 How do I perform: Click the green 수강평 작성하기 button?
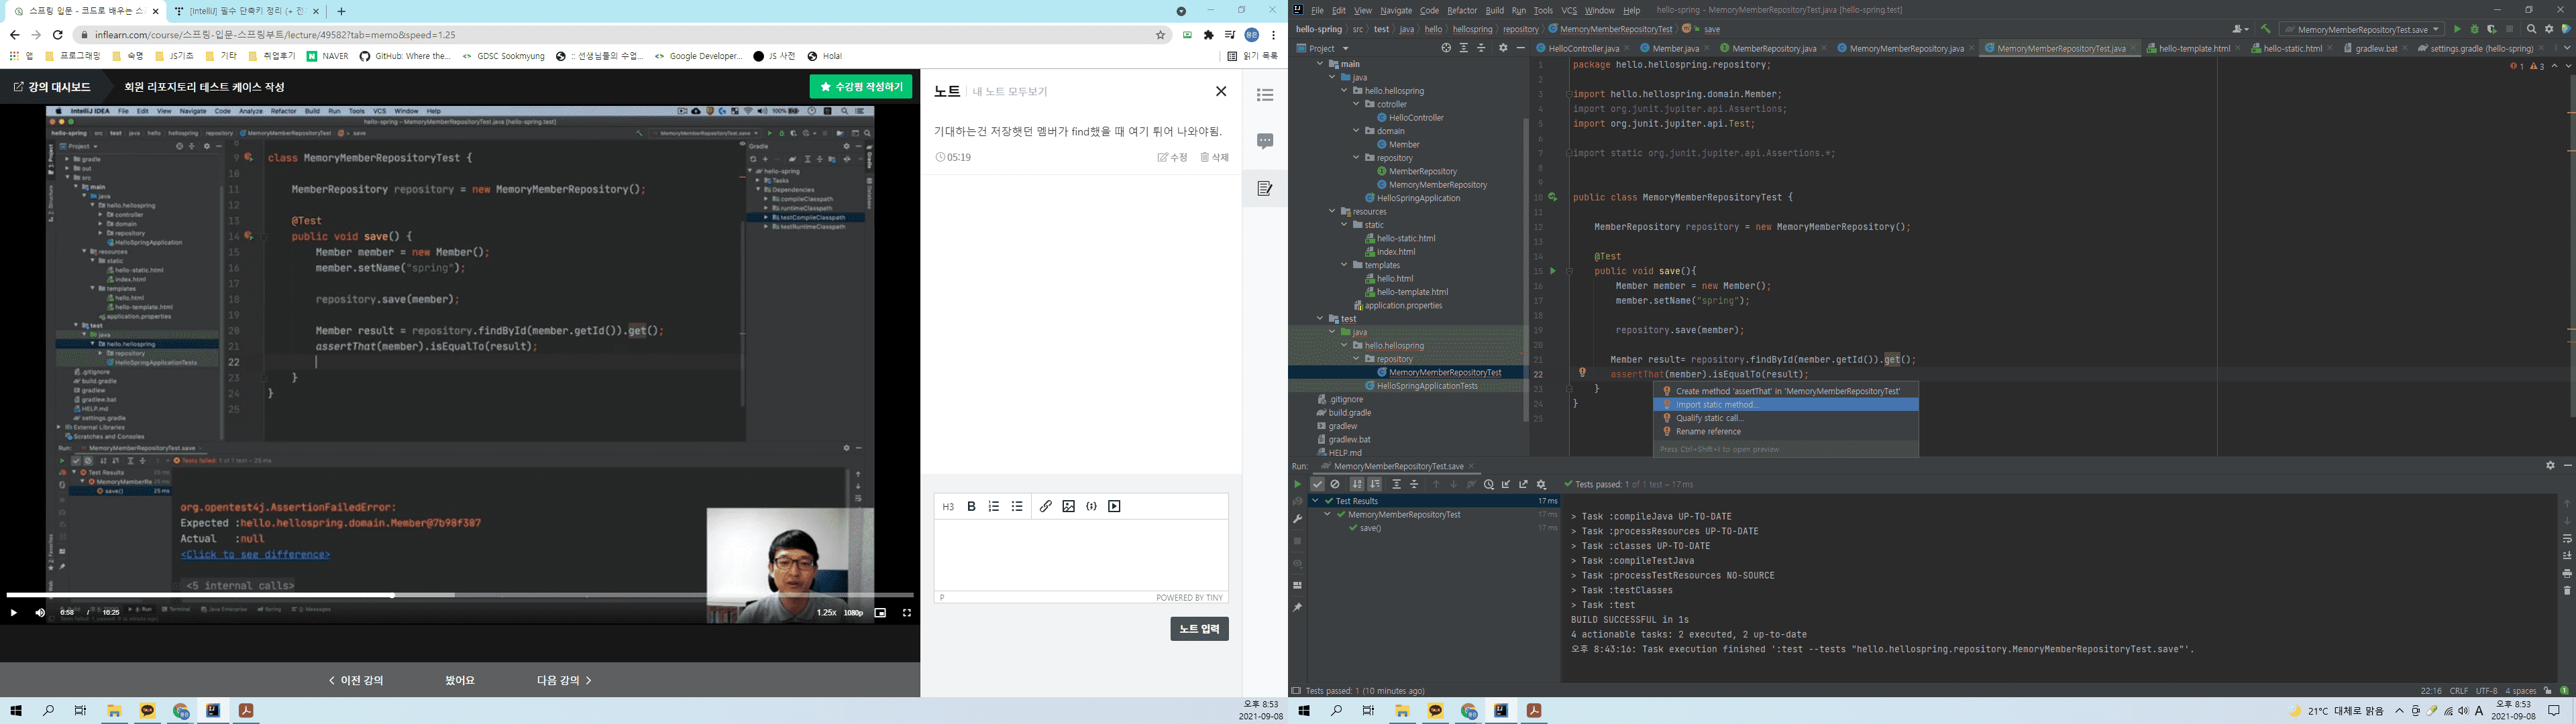tap(861, 87)
